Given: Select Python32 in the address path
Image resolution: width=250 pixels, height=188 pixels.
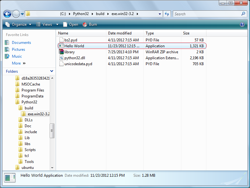Looking at the screenshot, I should click(81, 14).
